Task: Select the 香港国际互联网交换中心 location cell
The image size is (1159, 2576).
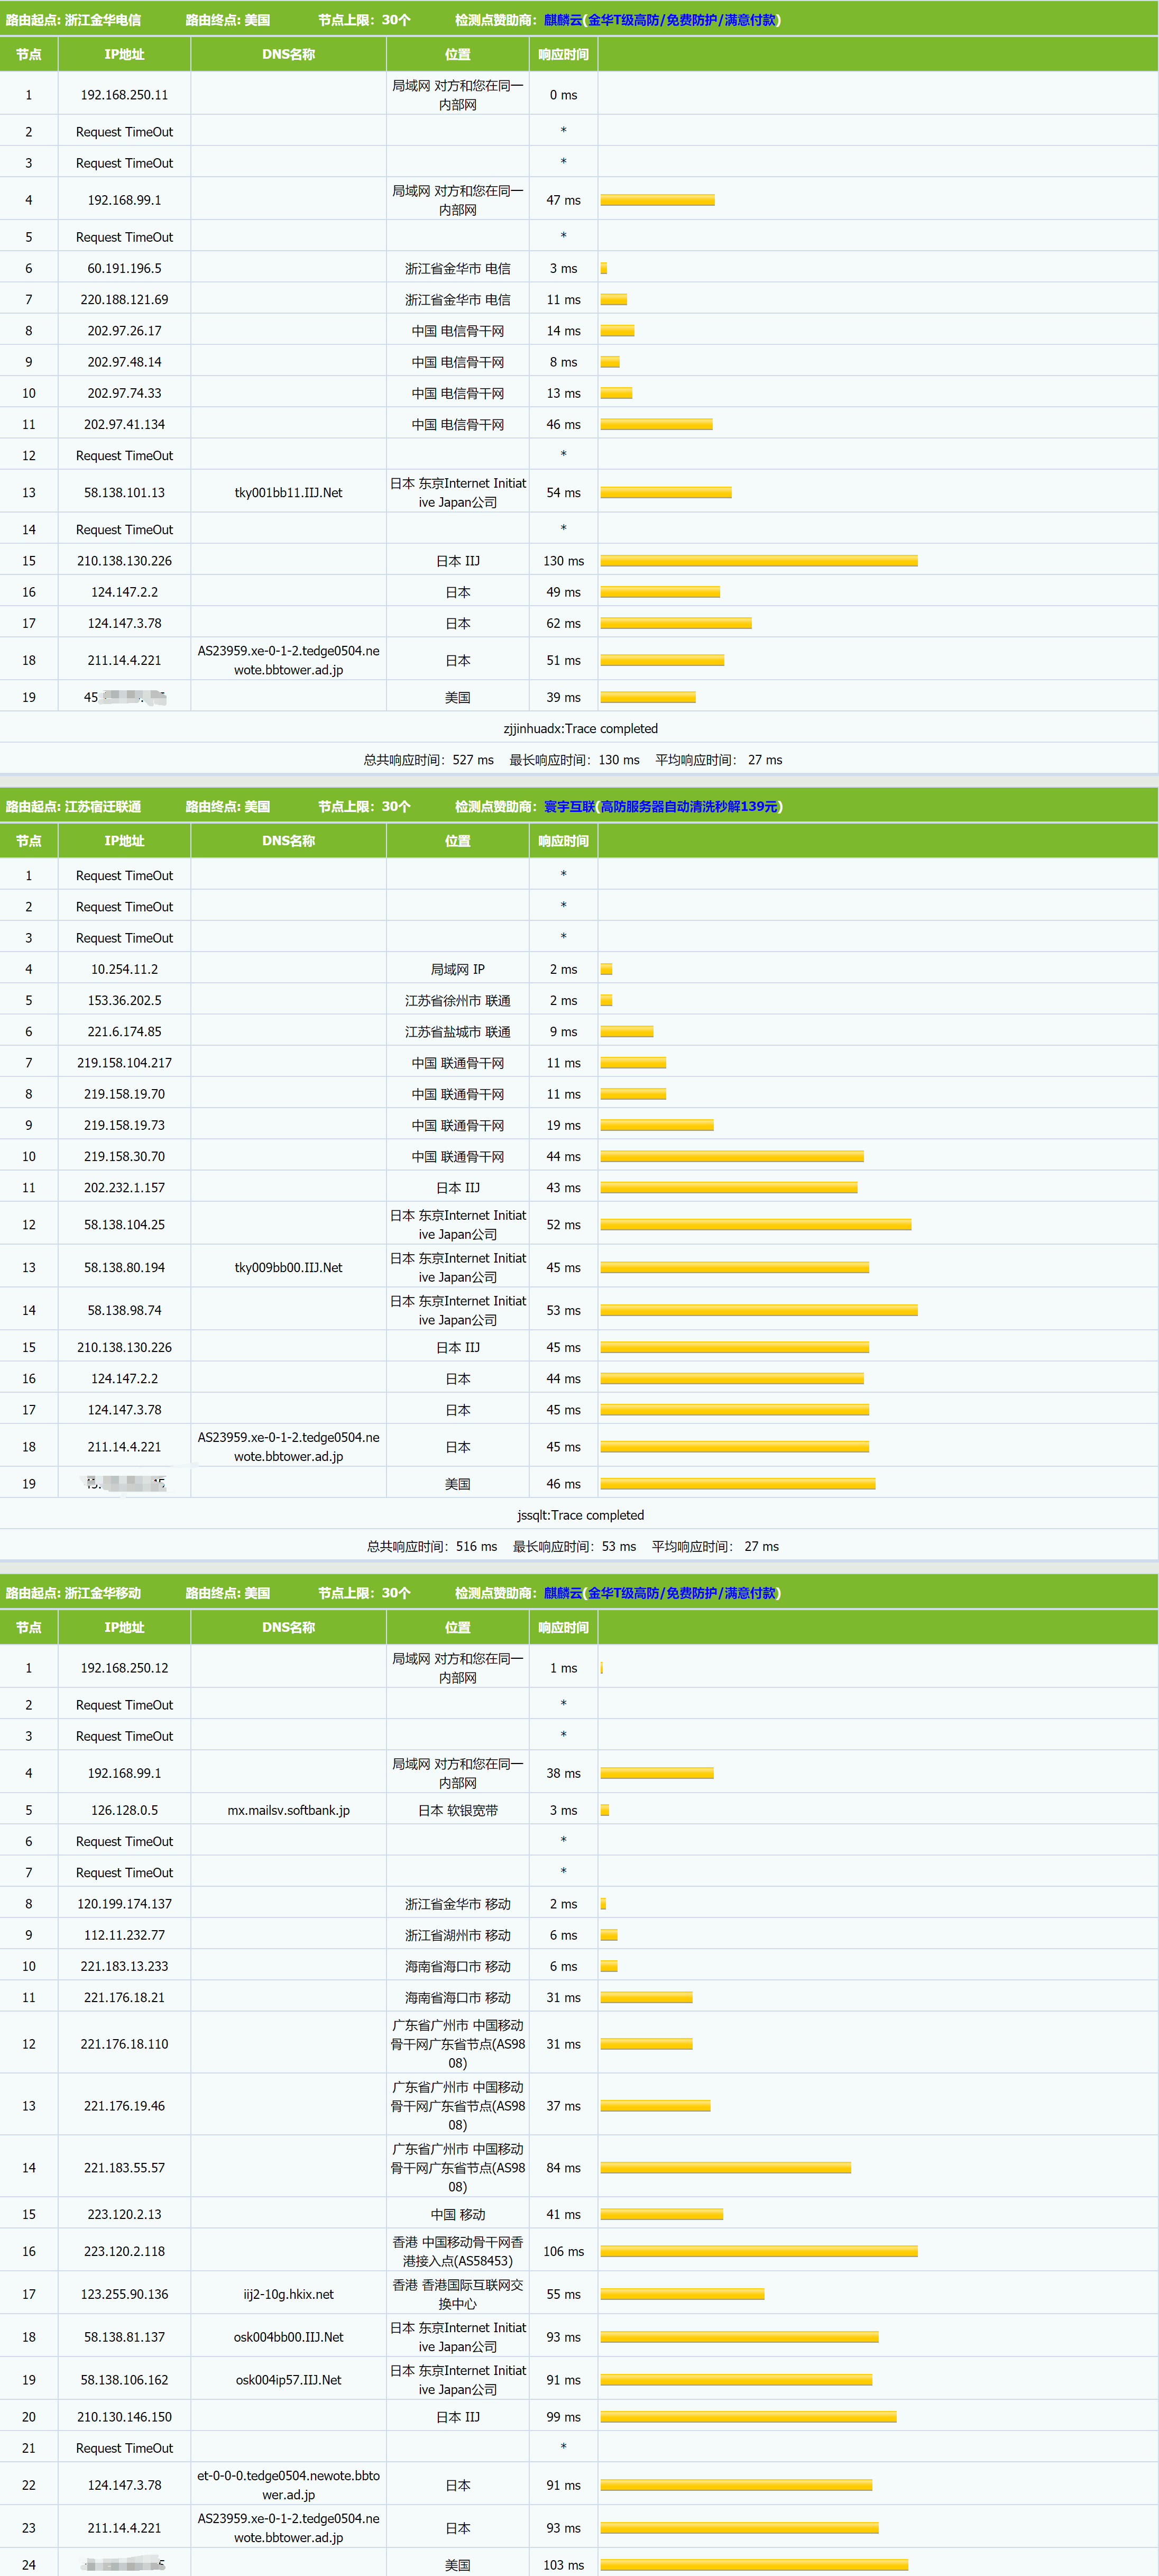Action: [x=457, y=2294]
